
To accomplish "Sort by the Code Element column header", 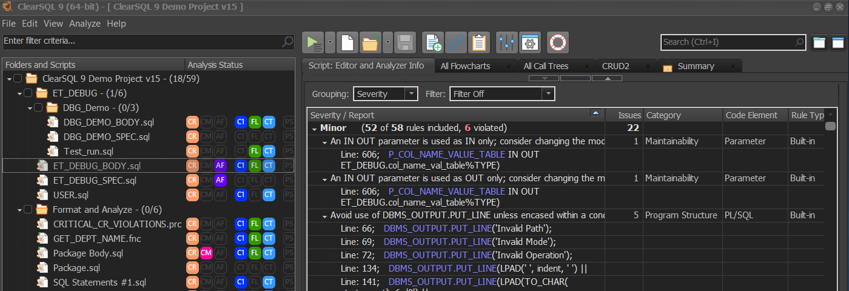I will click(x=754, y=115).
